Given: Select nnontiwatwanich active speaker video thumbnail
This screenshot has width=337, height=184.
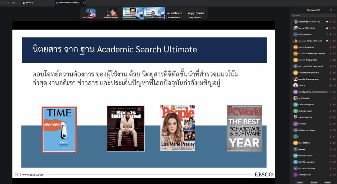Looking at the screenshot, I should pos(133,13).
